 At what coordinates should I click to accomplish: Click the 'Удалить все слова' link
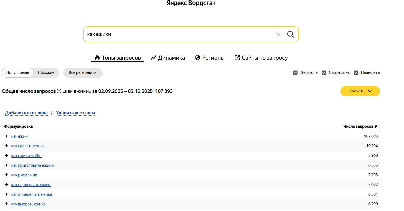click(x=75, y=113)
